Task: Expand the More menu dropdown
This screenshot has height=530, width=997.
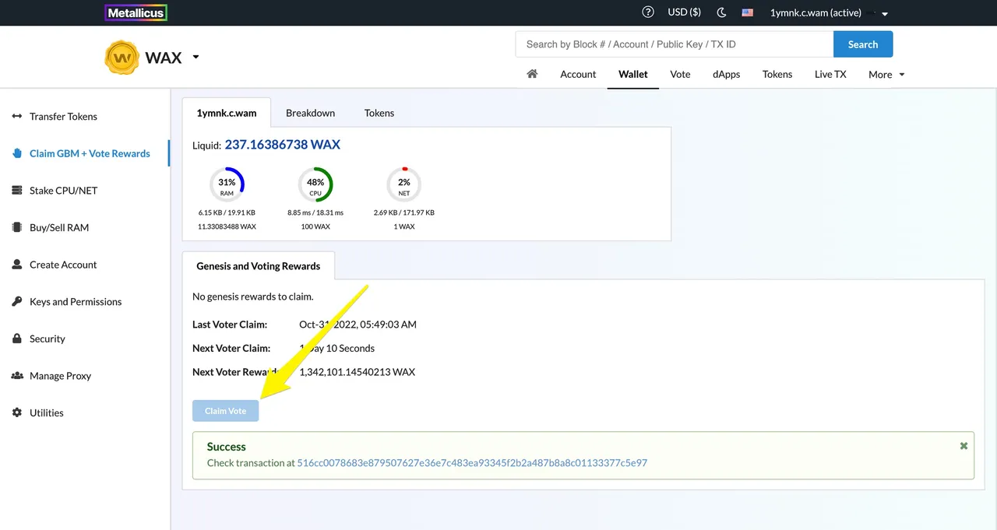Action: [886, 75]
